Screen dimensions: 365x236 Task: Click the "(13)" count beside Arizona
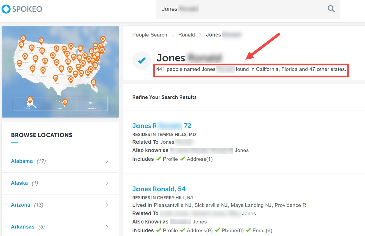click(x=39, y=205)
